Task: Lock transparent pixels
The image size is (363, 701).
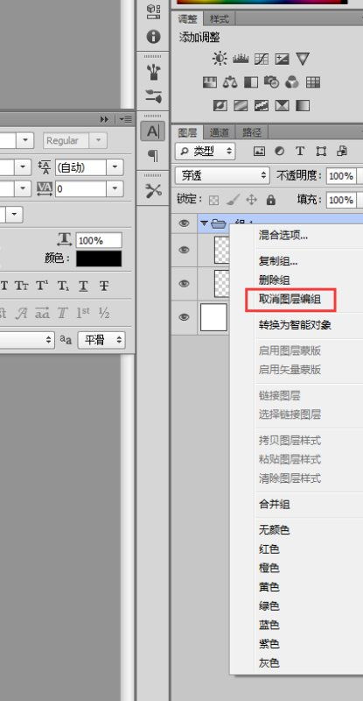Action: pyautogui.click(x=214, y=201)
